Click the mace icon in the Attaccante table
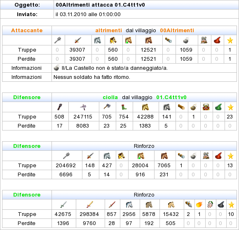239x230 pixels. pos(58,40)
